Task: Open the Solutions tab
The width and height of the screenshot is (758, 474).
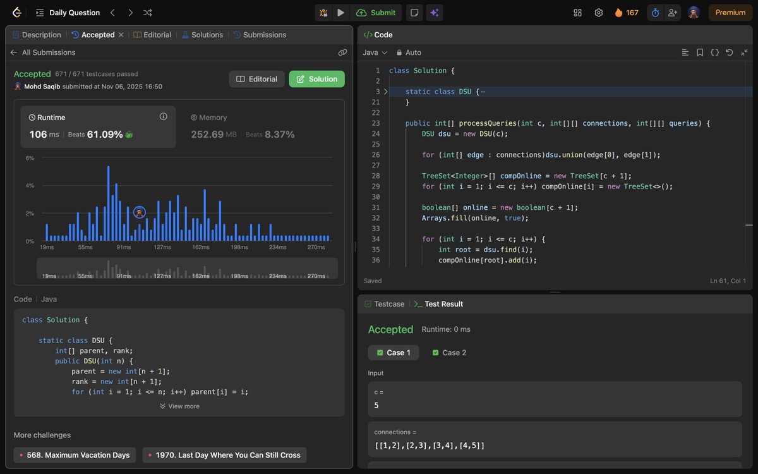Action: [202, 35]
